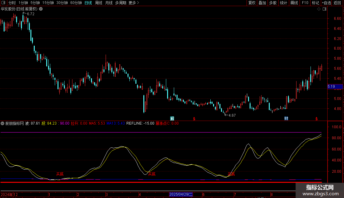Click the 解 info marker

pyautogui.click(x=172, y=118)
